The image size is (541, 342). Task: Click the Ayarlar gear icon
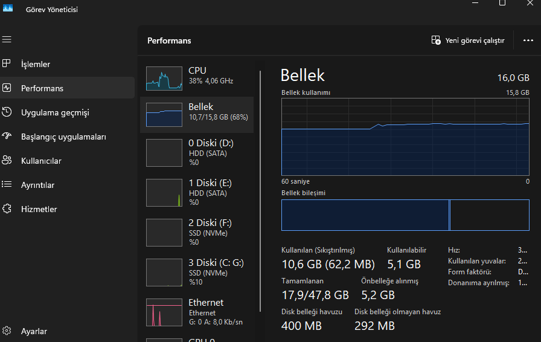point(7,331)
